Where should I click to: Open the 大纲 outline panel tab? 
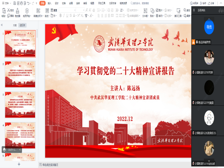tap(15, 25)
